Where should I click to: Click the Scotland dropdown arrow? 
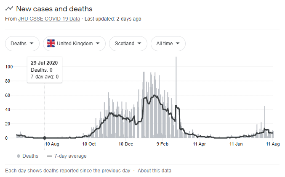[139, 44]
